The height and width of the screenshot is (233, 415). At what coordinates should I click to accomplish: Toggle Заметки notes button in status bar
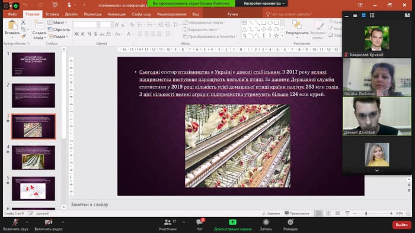[x=271, y=213]
